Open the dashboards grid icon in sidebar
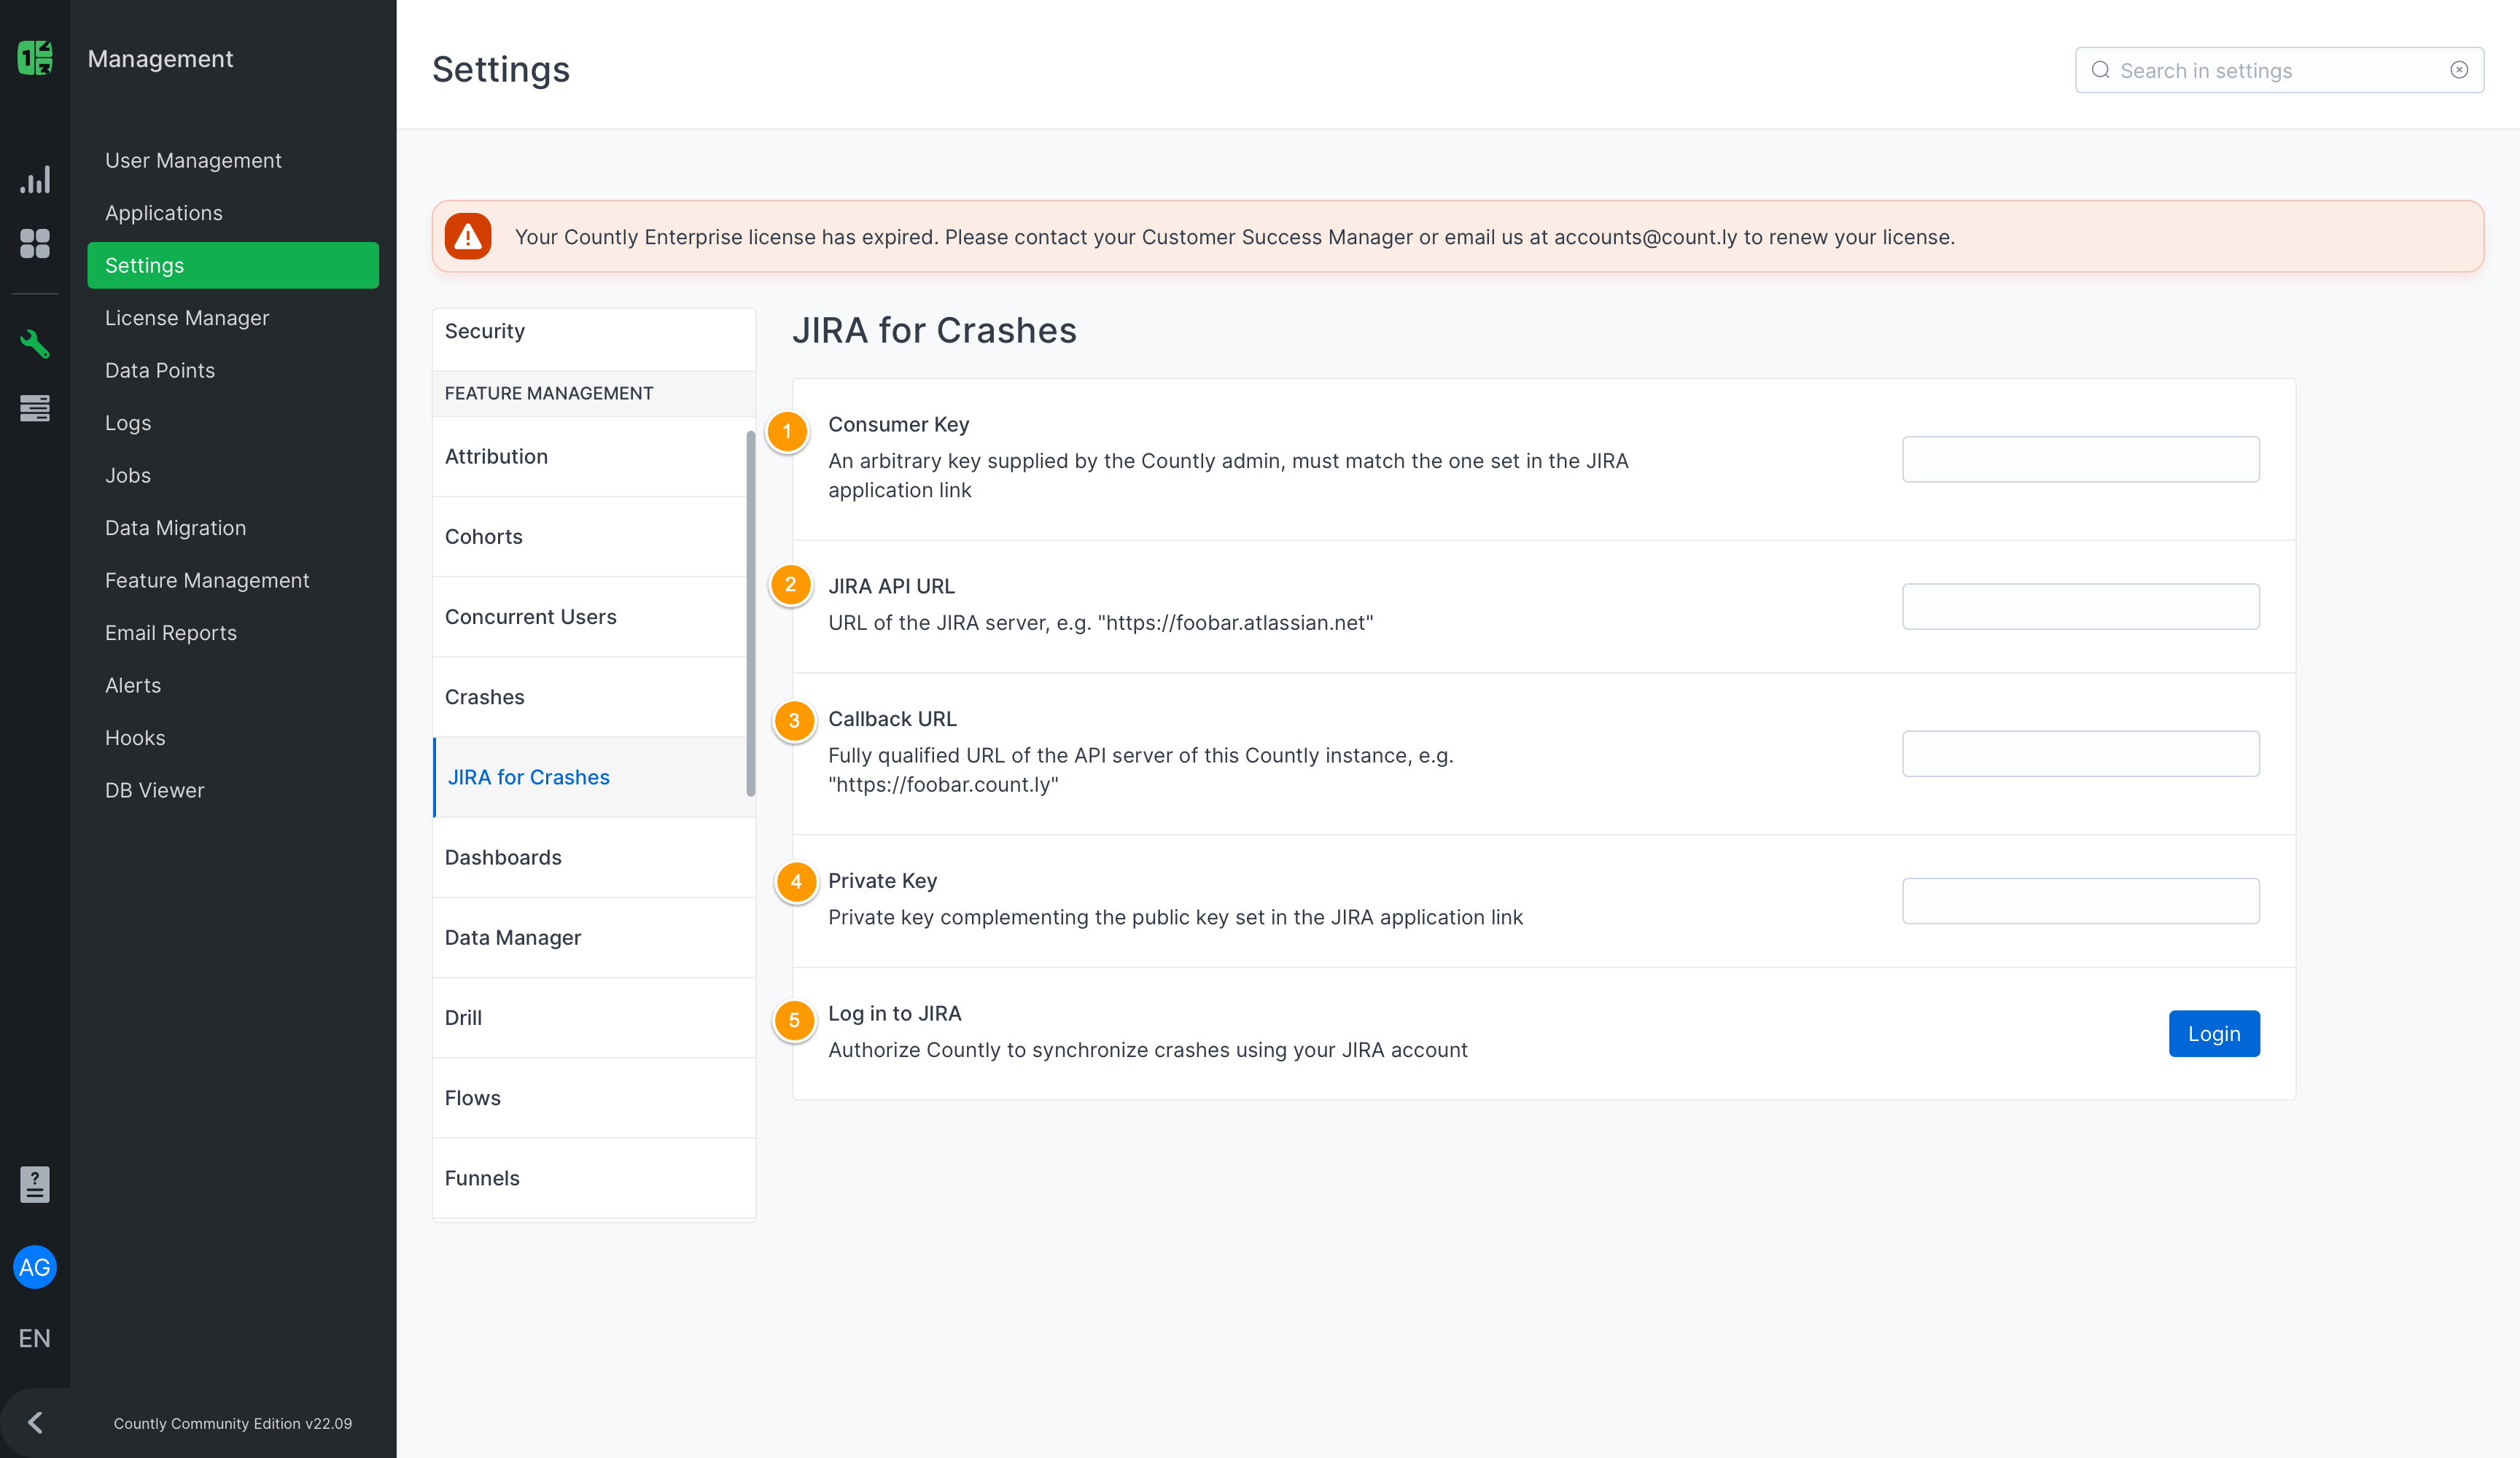The width and height of the screenshot is (2520, 1458). [34, 243]
